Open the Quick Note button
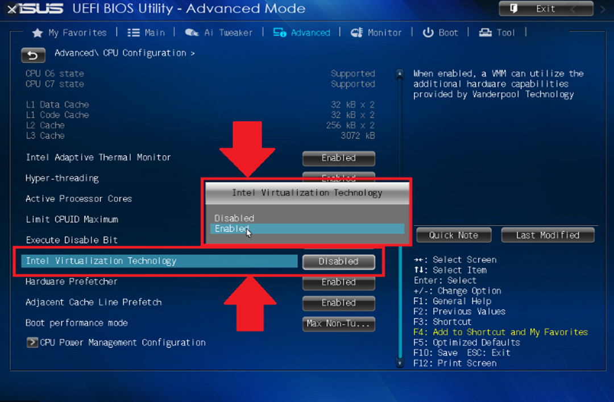Screen dimensions: 614x402 point(454,235)
